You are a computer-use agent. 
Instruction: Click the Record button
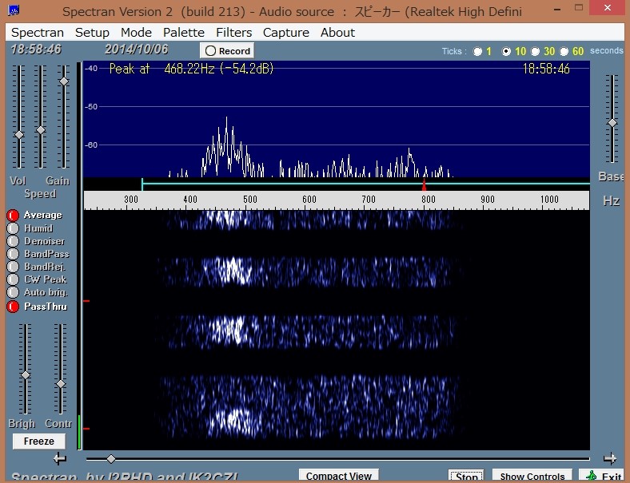click(x=227, y=51)
